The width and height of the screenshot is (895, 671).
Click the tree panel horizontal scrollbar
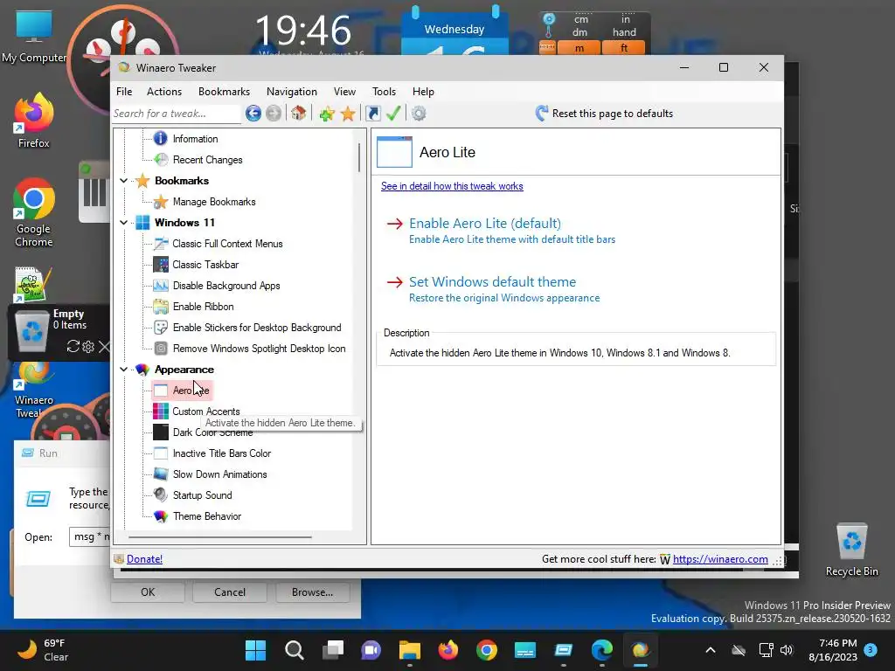(220, 537)
